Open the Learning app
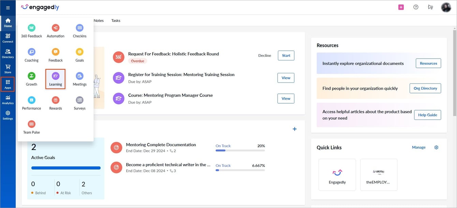 tap(55, 79)
